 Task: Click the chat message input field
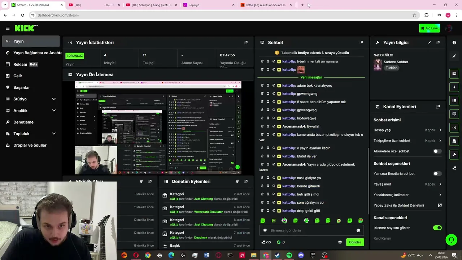tap(311, 230)
